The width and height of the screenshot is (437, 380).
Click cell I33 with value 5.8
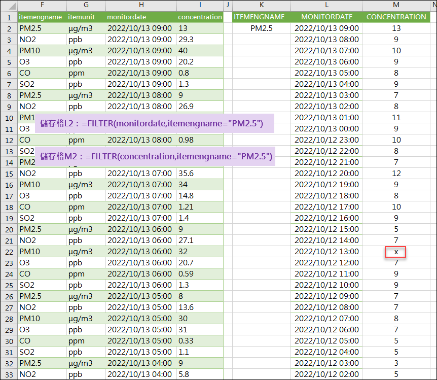(x=200, y=374)
